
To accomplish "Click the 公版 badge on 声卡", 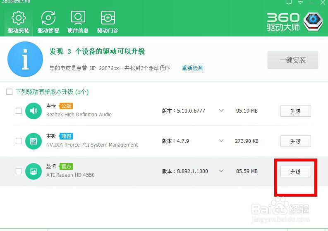I will tap(66, 106).
